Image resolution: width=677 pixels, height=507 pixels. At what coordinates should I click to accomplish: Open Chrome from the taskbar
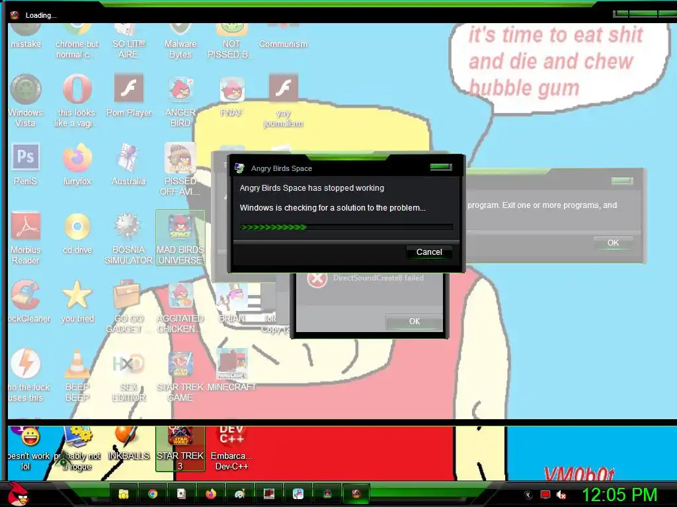(x=153, y=494)
